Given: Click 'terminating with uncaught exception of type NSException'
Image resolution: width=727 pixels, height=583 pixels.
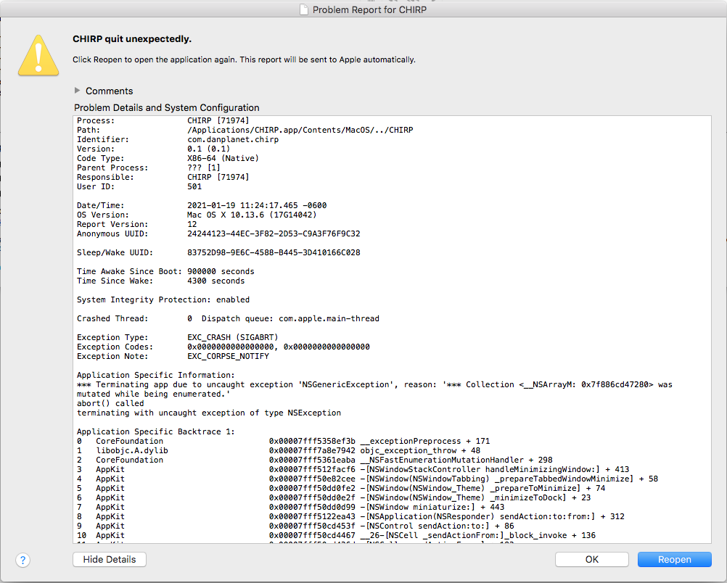Looking at the screenshot, I should [209, 413].
